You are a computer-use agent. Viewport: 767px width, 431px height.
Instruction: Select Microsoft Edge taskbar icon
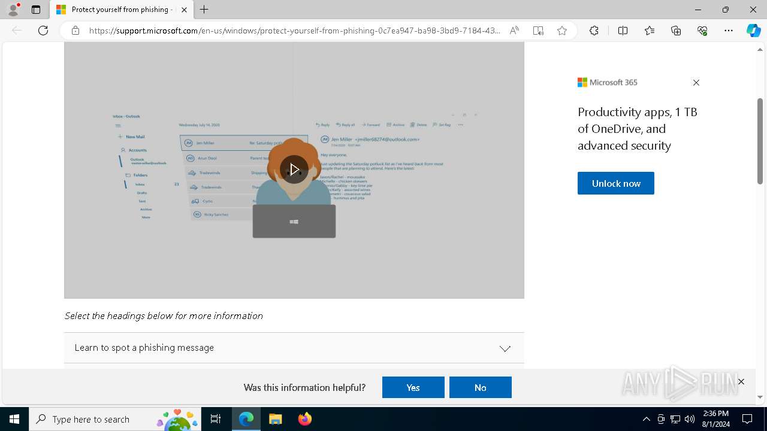click(x=246, y=419)
